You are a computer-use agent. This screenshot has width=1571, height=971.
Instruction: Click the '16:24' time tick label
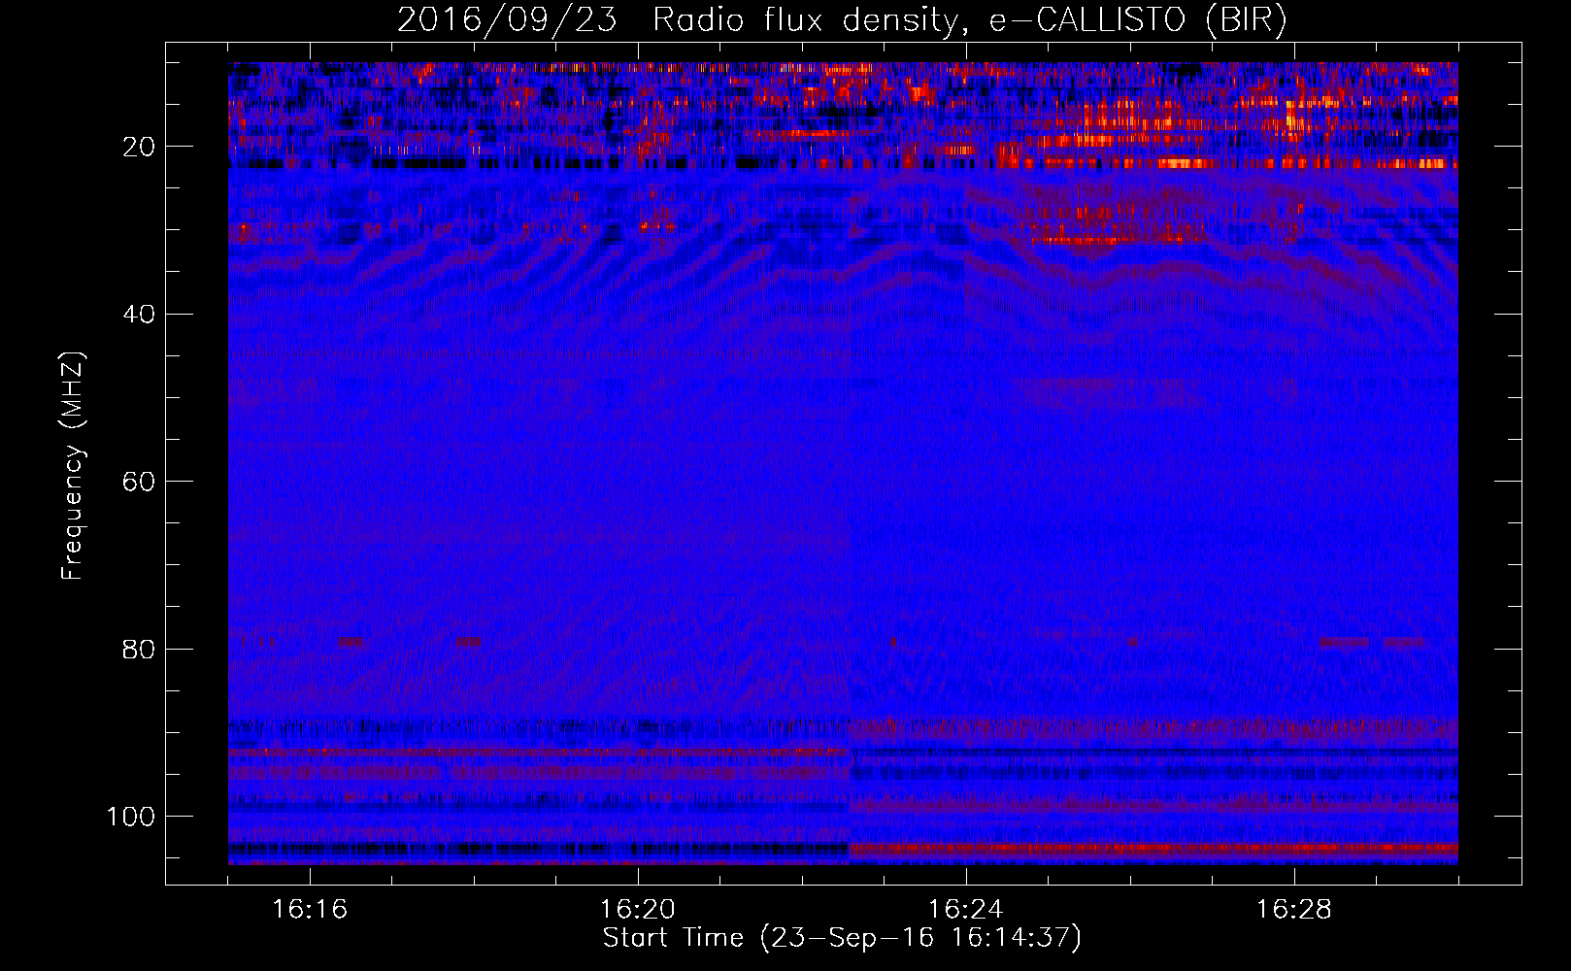point(966,910)
